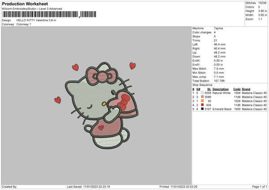
Task: Click the stitch count '3586' cell
Action: pyautogui.click(x=208, y=97)
